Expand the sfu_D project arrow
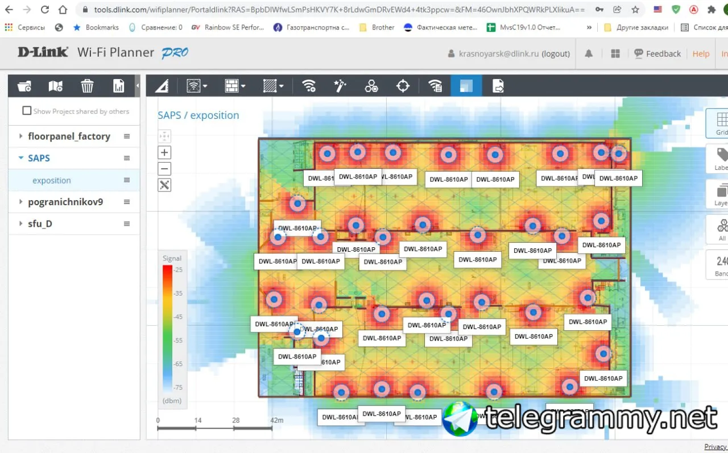Screen dimensions: 728x453 pyautogui.click(x=21, y=223)
